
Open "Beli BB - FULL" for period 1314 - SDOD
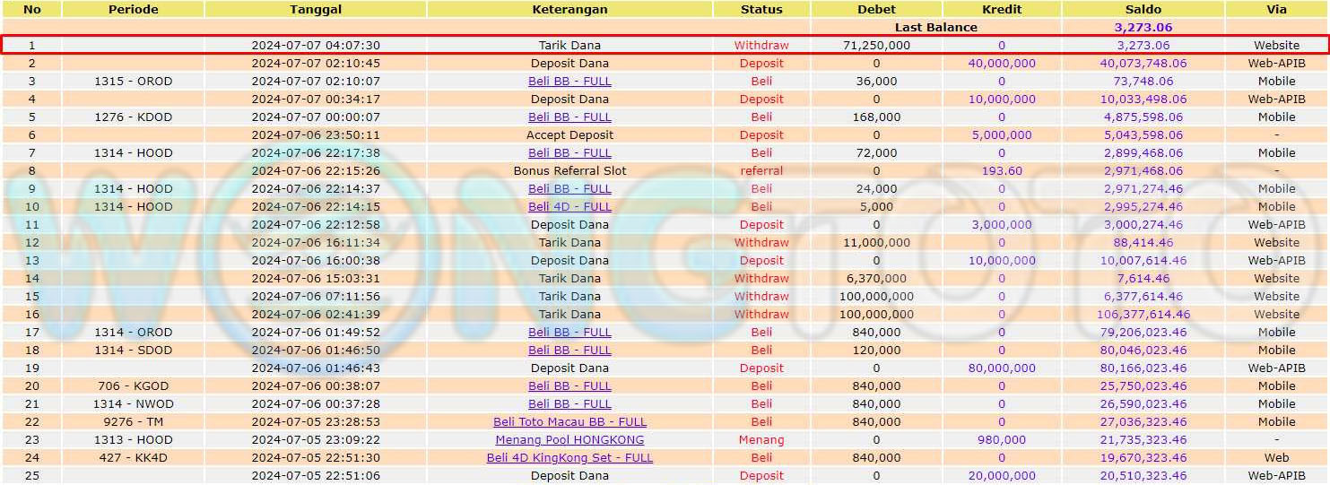pyautogui.click(x=569, y=351)
